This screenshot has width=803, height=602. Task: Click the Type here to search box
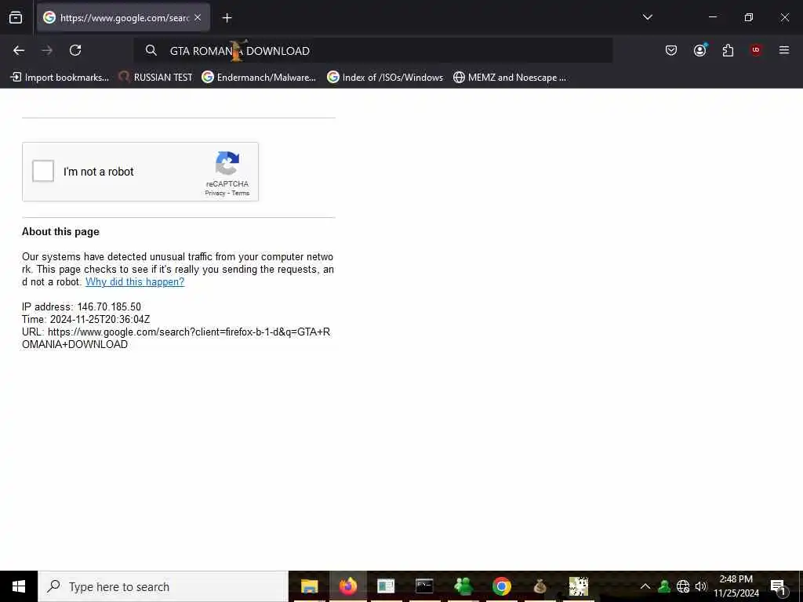coord(163,586)
